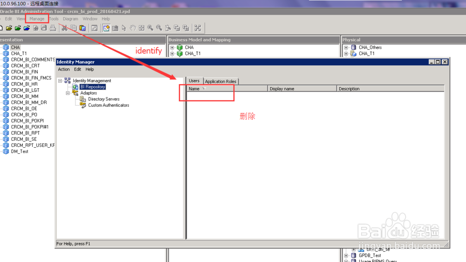This screenshot has width=466, height=262.
Task: Collapse the Identity Management tree node
Action: click(x=60, y=81)
